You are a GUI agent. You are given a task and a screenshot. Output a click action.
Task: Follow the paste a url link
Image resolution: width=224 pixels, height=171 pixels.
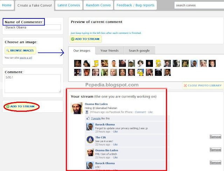click(26, 58)
